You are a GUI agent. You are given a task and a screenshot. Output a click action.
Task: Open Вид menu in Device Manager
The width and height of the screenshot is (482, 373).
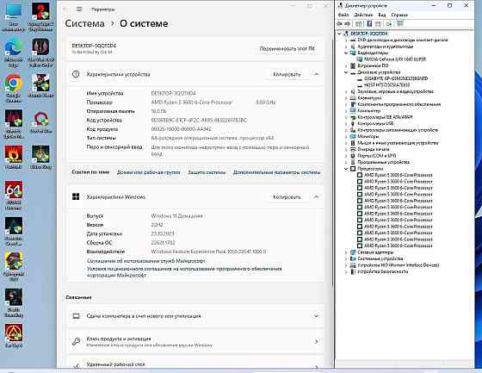click(x=382, y=15)
